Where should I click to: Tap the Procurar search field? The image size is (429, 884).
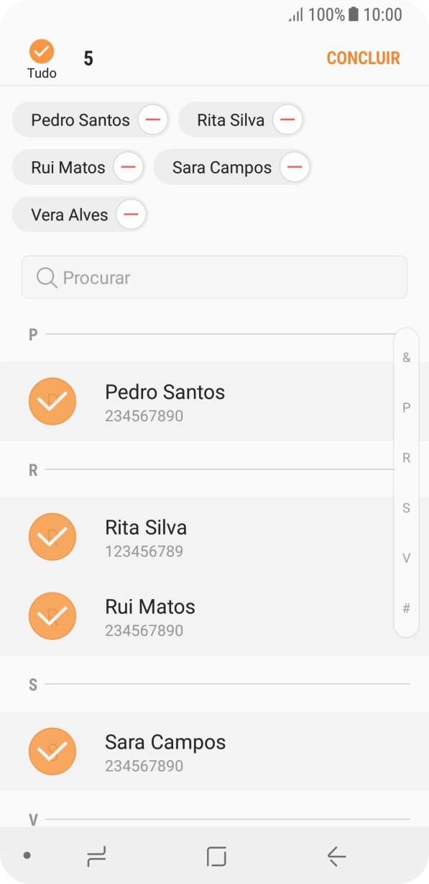click(214, 277)
